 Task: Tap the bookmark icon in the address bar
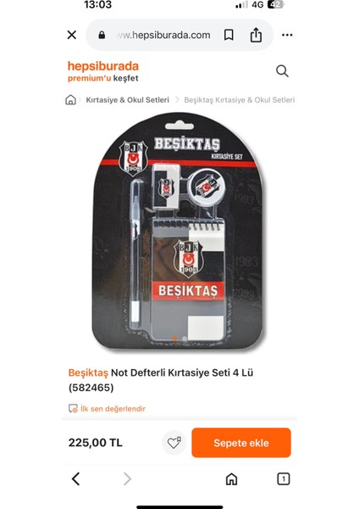[x=229, y=35]
